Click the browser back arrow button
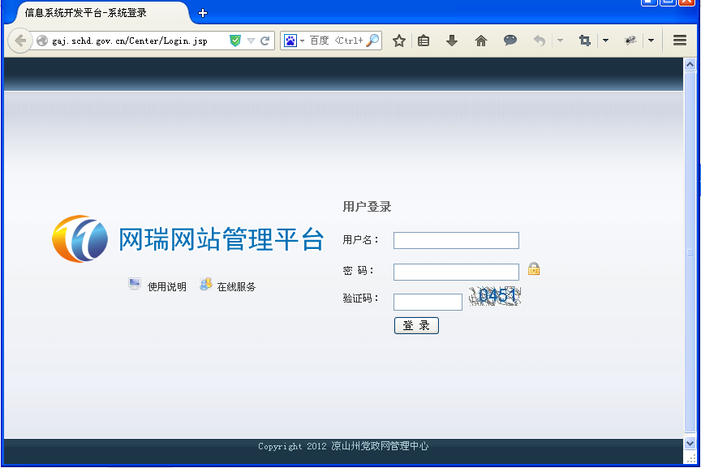Screen dimensions: 701x468 20,41
